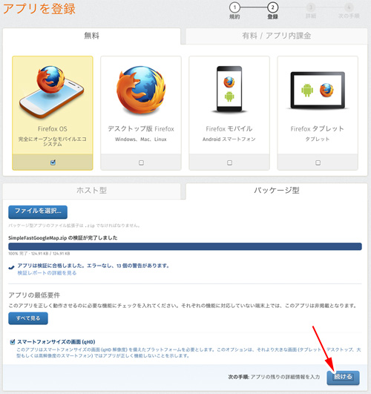Enable the Firefox タブレット checkbox
371x394 pixels.
tap(318, 162)
